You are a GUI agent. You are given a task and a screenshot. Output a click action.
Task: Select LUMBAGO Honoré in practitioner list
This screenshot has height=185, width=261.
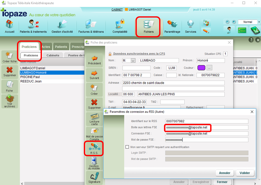(x=52, y=73)
